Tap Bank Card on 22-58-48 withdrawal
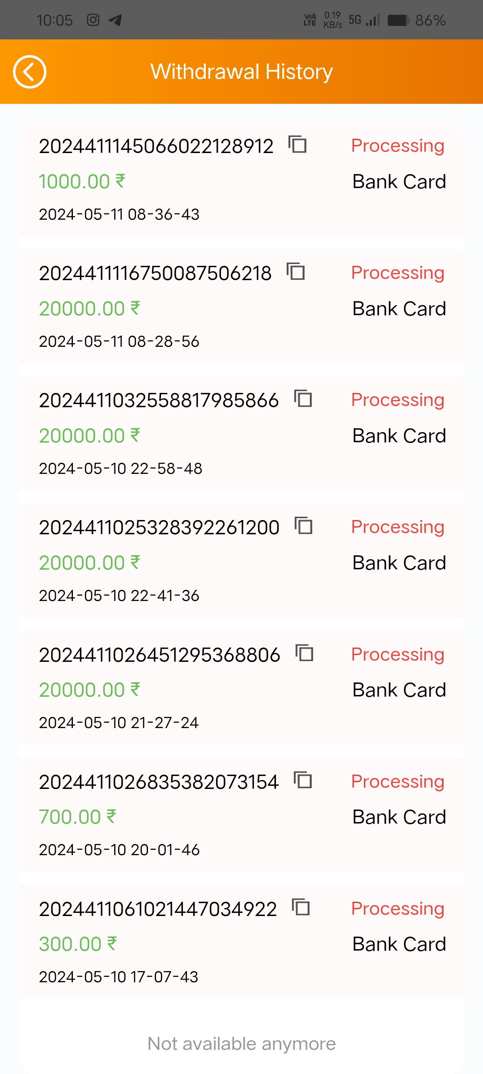483x1074 pixels. pos(399,436)
